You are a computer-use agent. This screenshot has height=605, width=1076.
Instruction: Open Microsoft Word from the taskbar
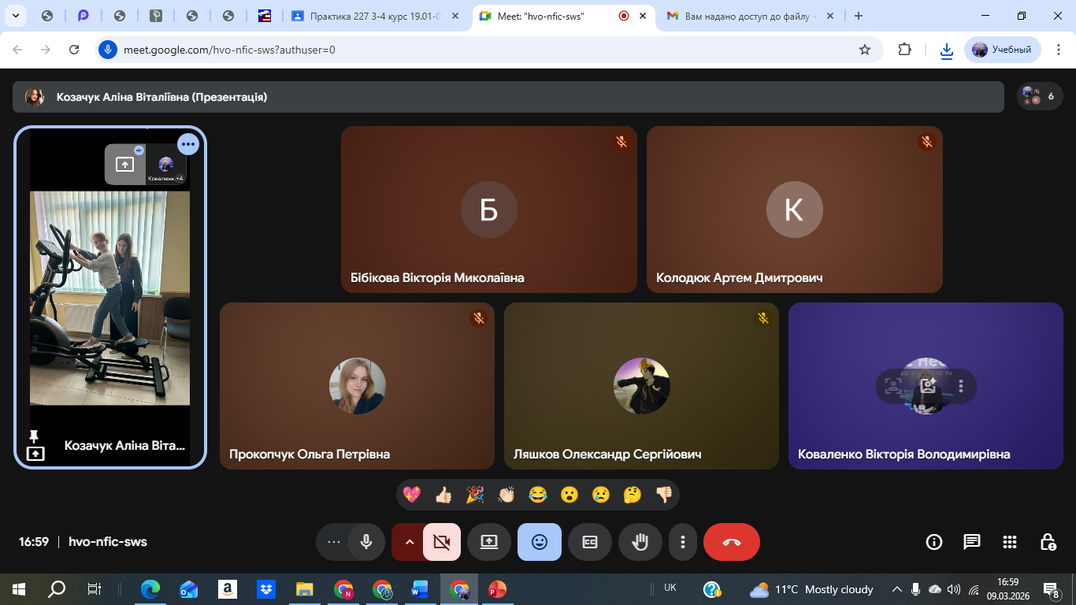[x=419, y=588]
